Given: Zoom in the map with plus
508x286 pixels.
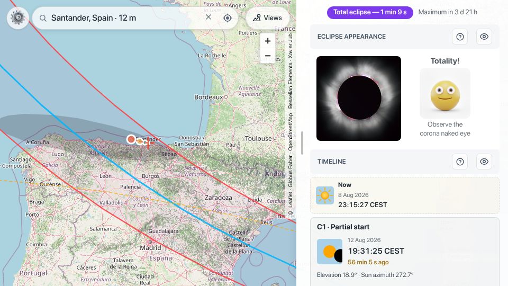Looking at the screenshot, I should pyautogui.click(x=268, y=41).
